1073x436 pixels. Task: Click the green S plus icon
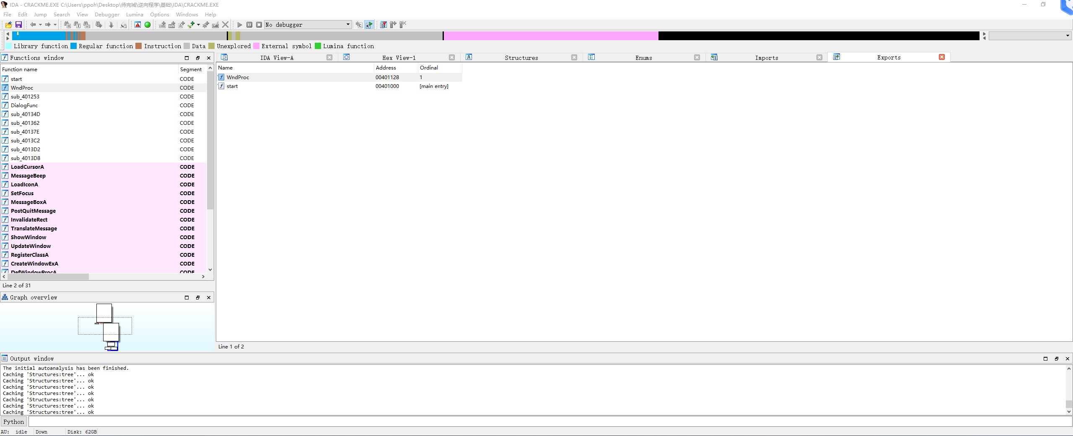click(191, 25)
